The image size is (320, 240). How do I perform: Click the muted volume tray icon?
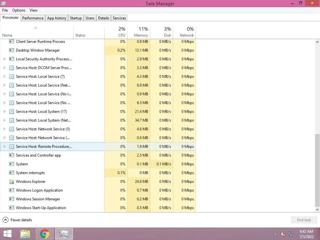pos(283,234)
